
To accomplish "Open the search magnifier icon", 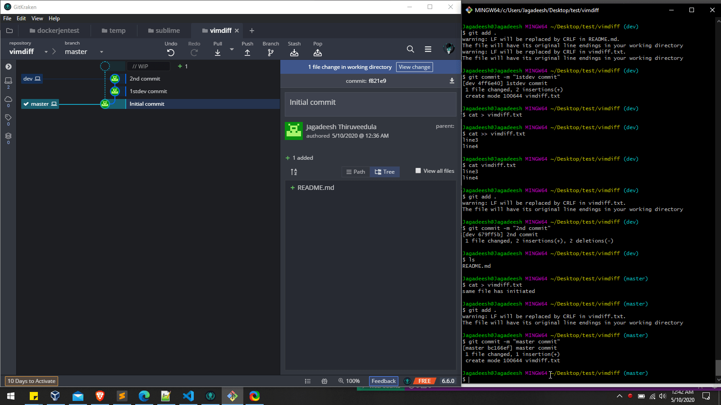I will pos(410,49).
